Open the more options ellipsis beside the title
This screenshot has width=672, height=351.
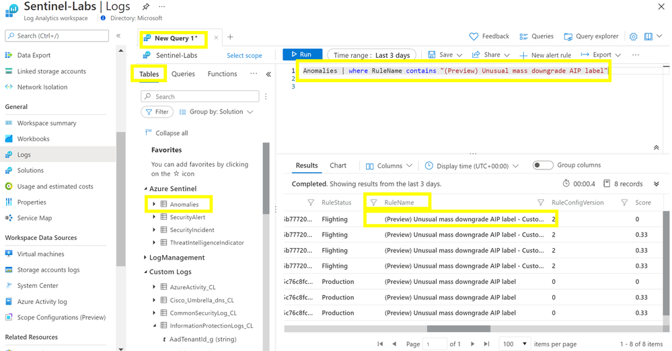[x=161, y=7]
